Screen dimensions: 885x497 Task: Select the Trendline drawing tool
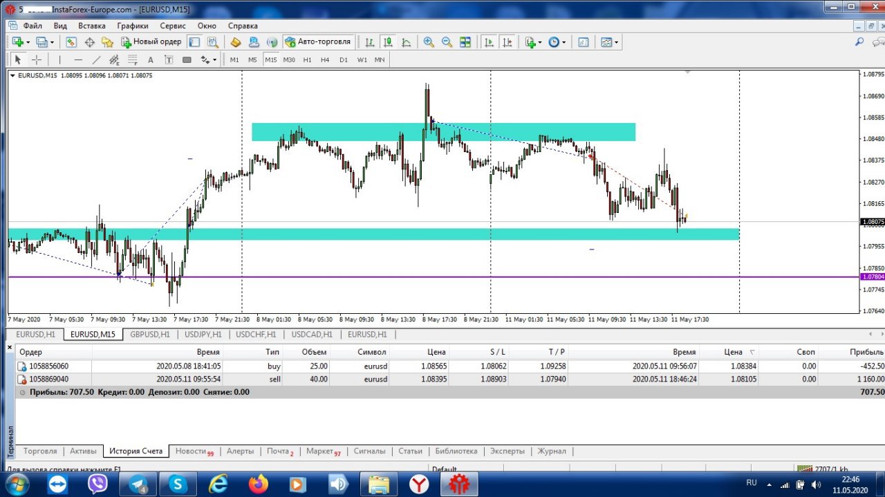click(96, 60)
